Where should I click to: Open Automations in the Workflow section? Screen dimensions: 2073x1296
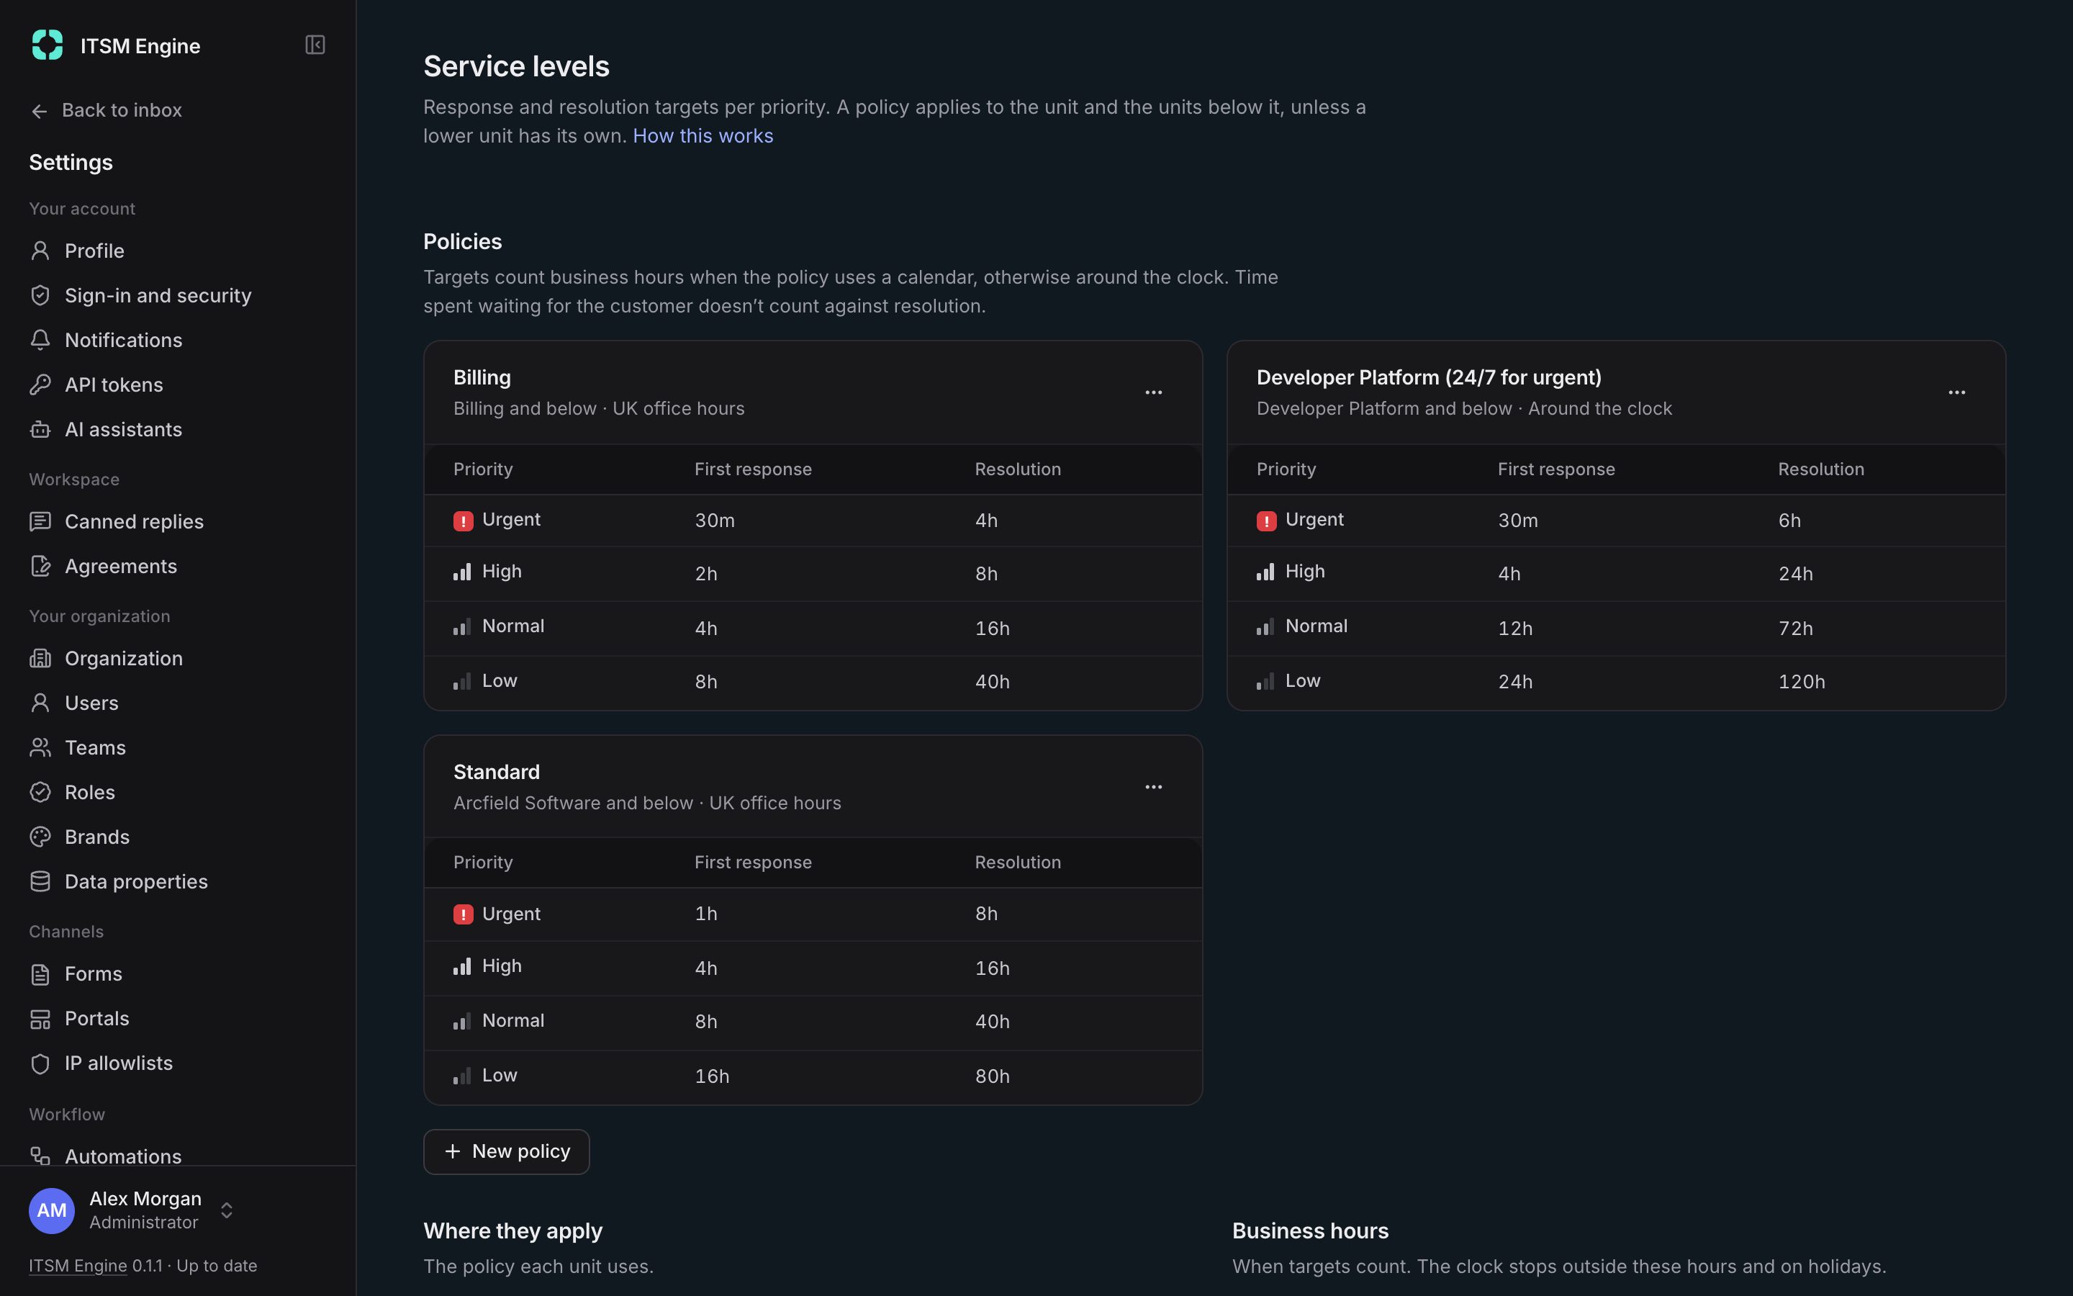123,1156
